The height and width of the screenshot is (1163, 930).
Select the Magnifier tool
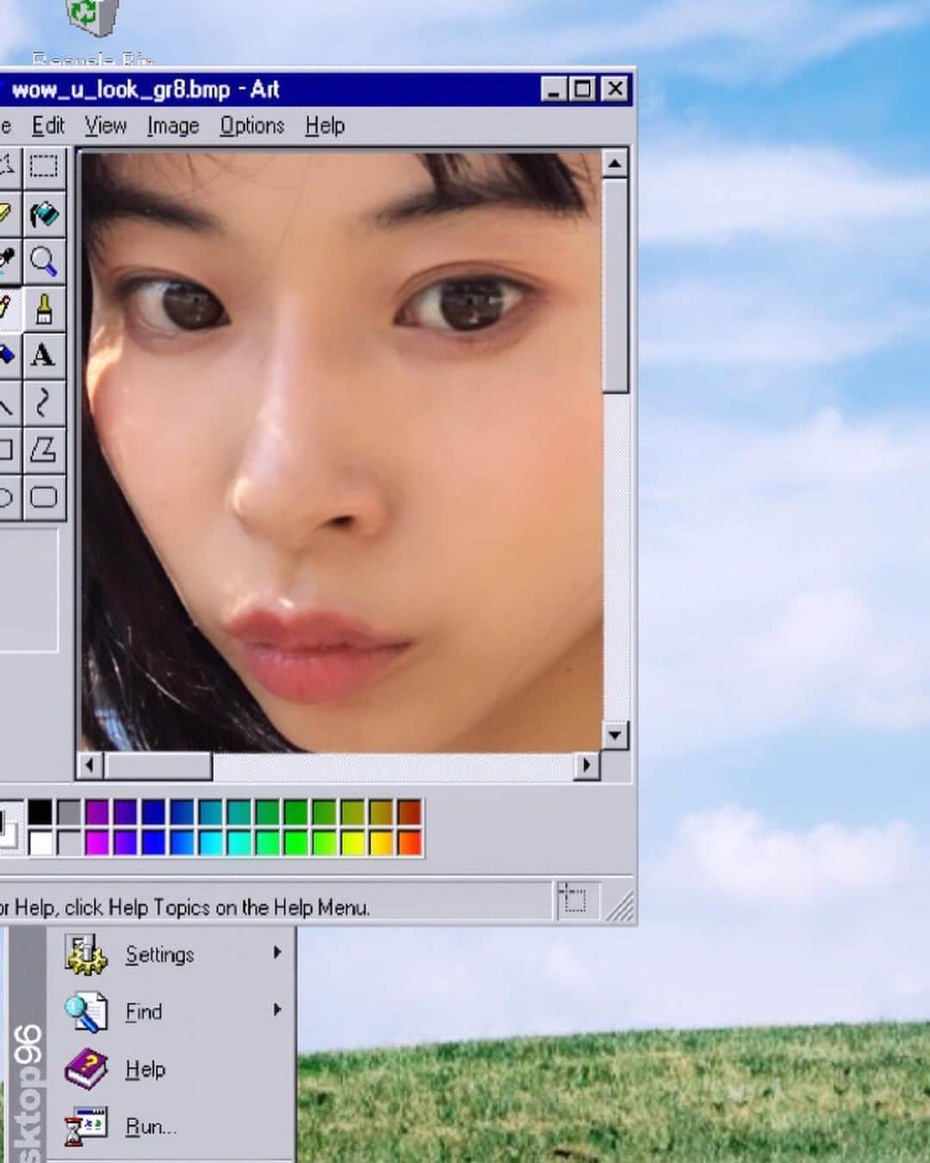tap(44, 261)
